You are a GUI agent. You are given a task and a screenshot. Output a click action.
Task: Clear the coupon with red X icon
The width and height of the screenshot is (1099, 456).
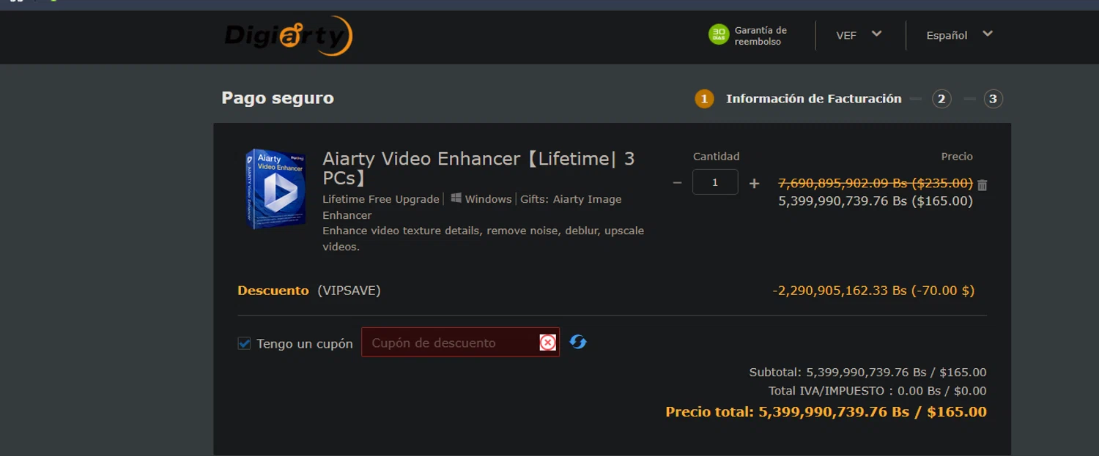(x=547, y=343)
